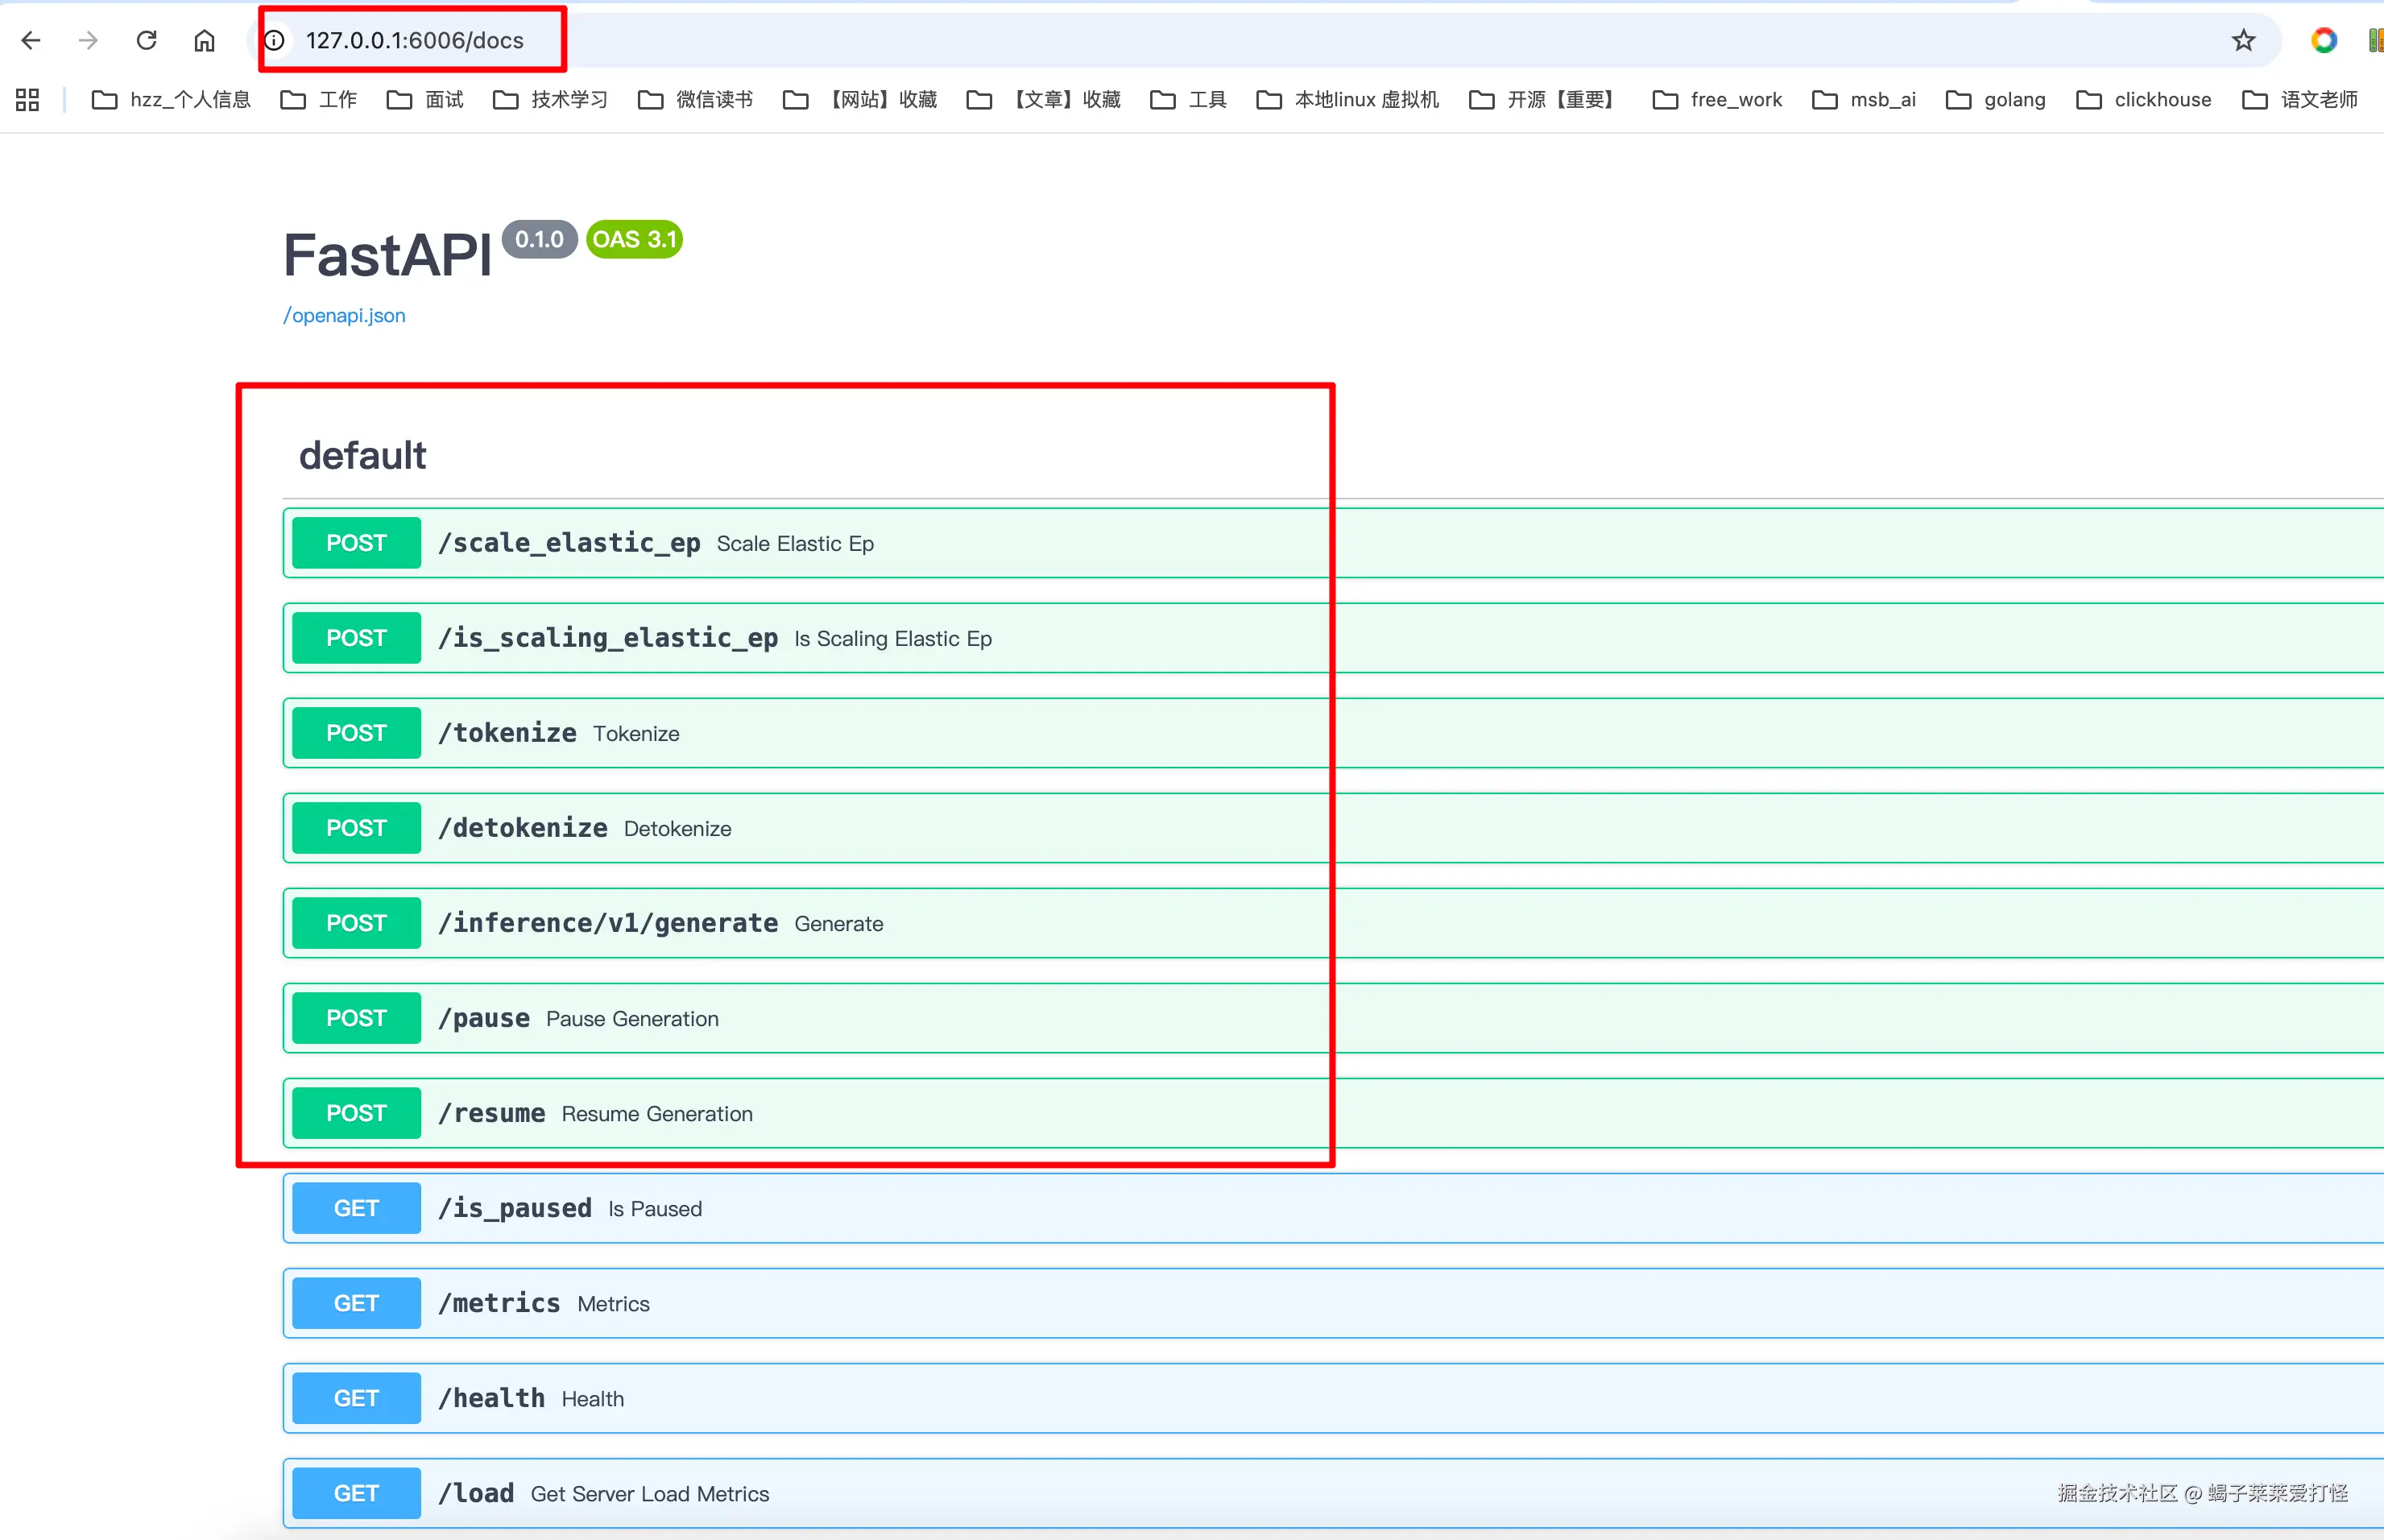
Task: Open the clickhouse bookmarks folder
Action: click(x=2144, y=99)
